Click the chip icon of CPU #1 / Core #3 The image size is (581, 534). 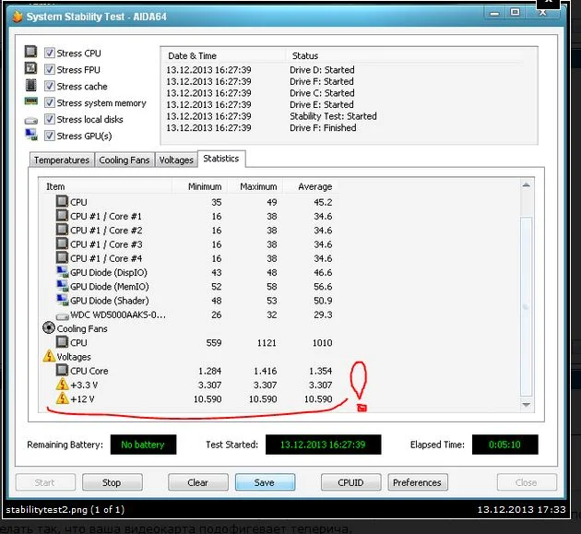pos(62,243)
